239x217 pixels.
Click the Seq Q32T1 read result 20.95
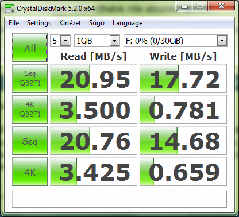[94, 79]
